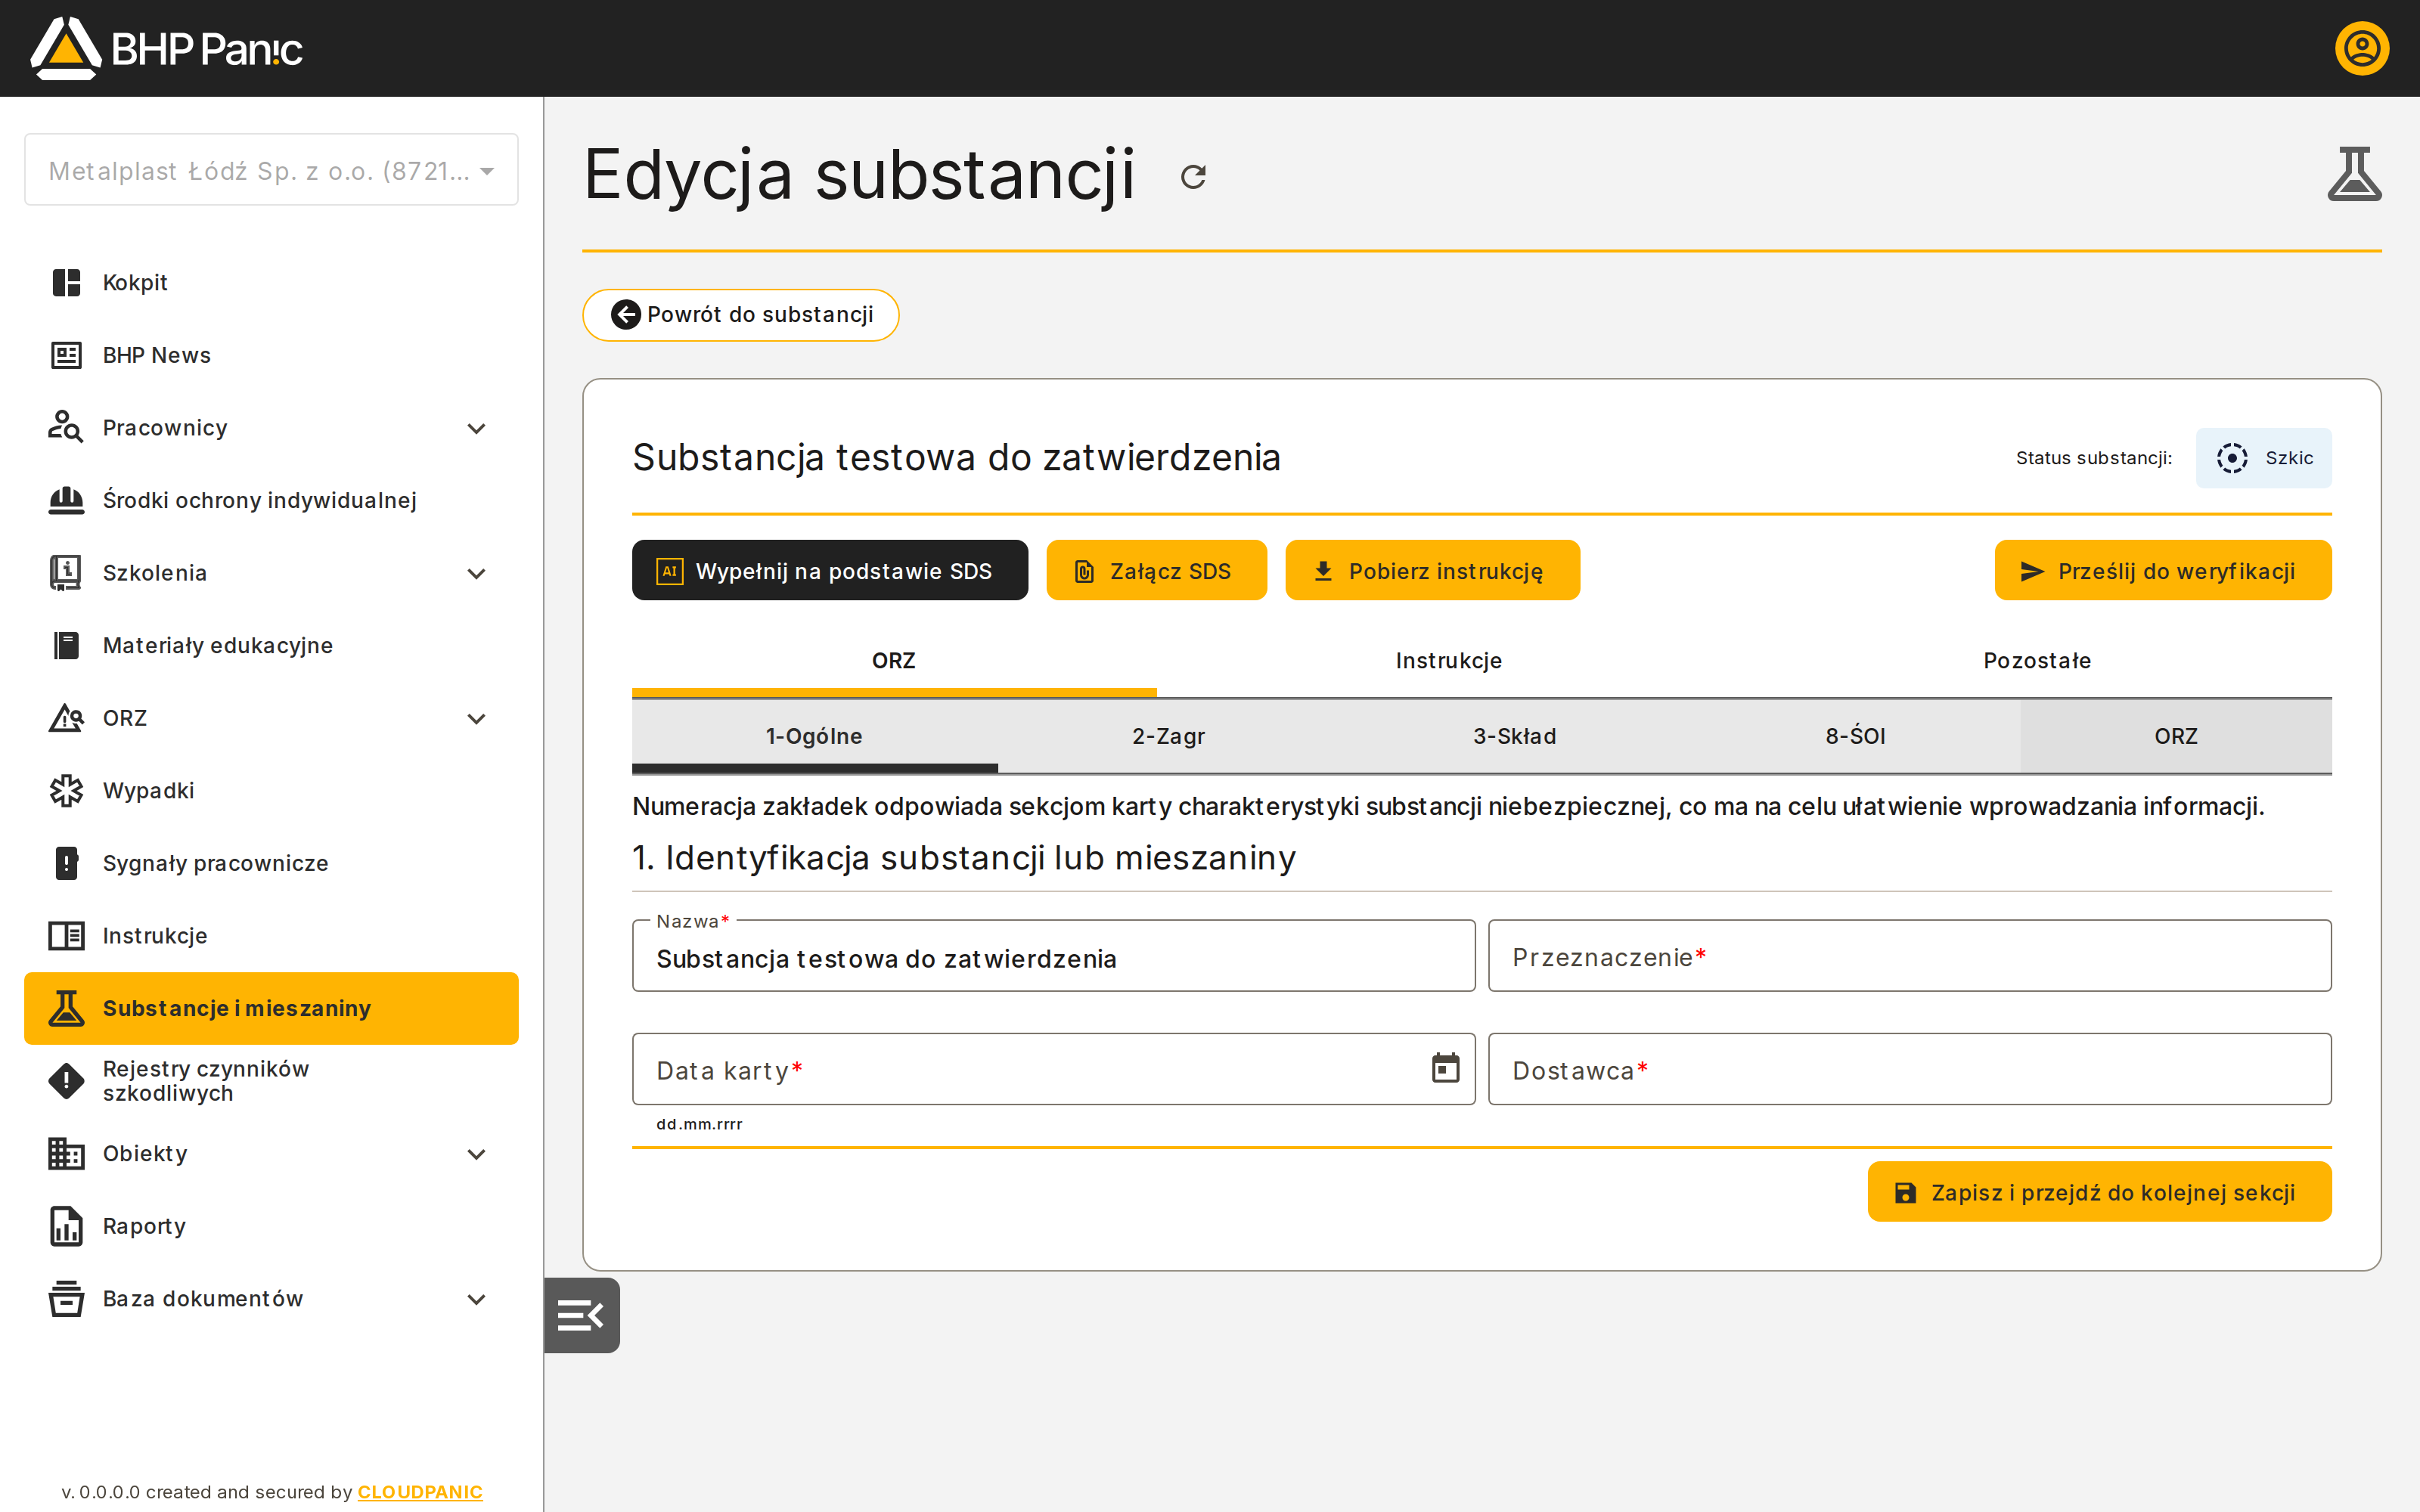Image resolution: width=2420 pixels, height=1512 pixels.
Task: Expand the Pracownicy menu chevron
Action: [x=477, y=429]
